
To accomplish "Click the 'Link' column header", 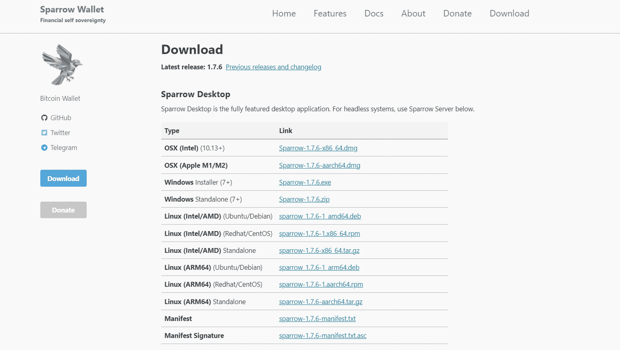I will click(x=286, y=131).
